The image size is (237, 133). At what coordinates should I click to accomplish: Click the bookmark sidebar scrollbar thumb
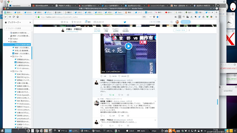[x=32, y=53]
